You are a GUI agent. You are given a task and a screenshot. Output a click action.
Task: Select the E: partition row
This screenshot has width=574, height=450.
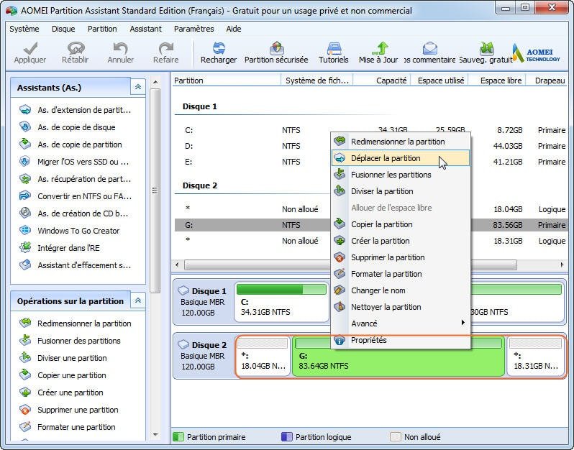pos(371,161)
